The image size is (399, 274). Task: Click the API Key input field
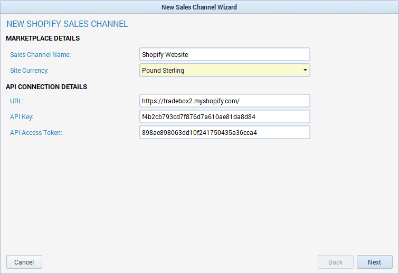pyautogui.click(x=225, y=116)
